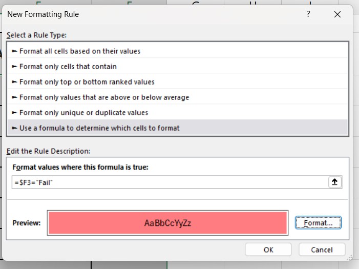Viewport: 359px width, 269px height.
Task: Select 'Format all cells based on their values'
Action: pos(79,51)
